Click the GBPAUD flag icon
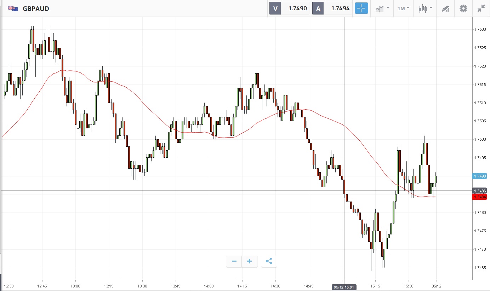Viewport: 490px width, 291px height. (x=13, y=8)
